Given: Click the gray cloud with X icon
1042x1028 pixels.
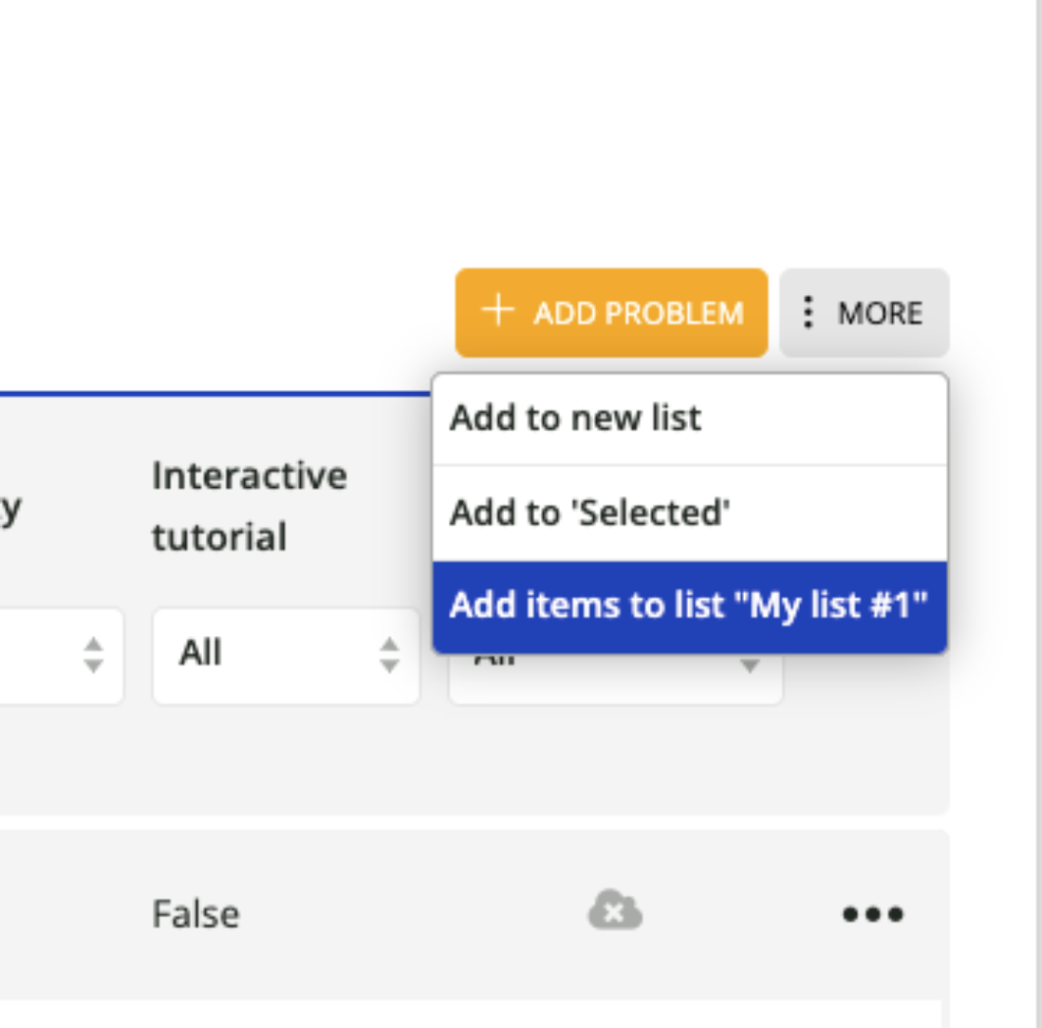Looking at the screenshot, I should point(615,910).
